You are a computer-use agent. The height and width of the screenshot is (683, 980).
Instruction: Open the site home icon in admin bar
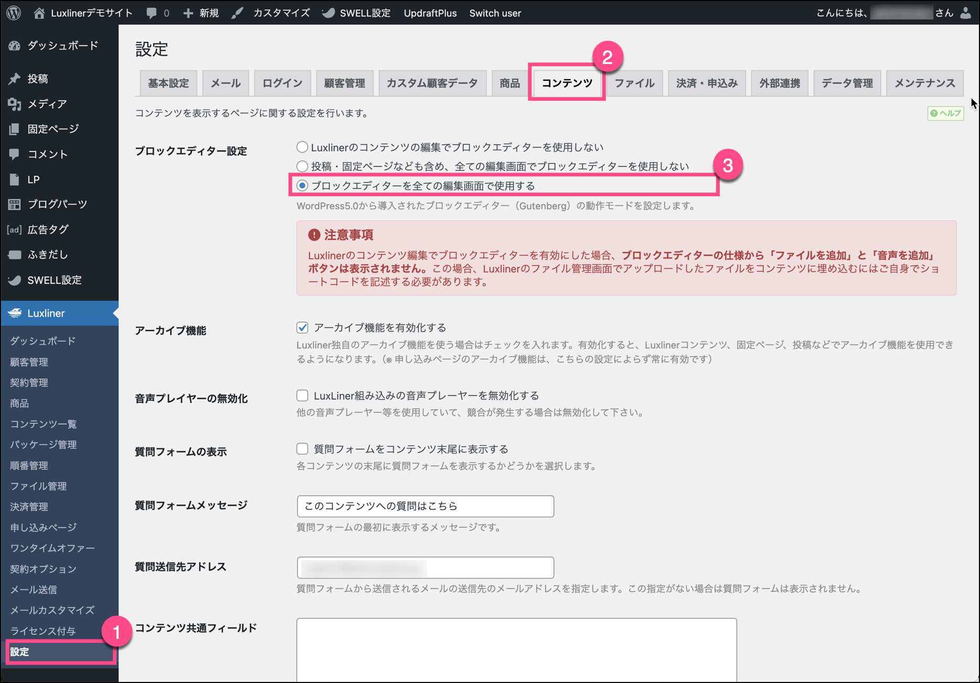39,13
